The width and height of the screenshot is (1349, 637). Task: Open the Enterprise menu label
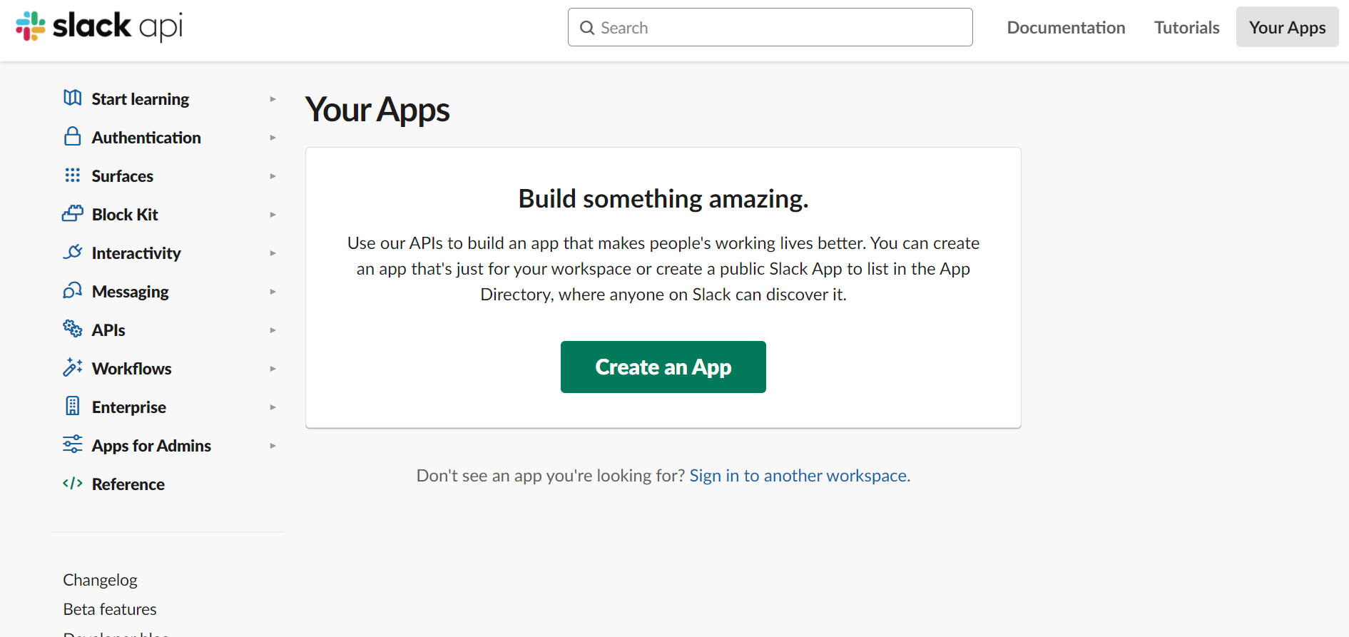point(129,407)
